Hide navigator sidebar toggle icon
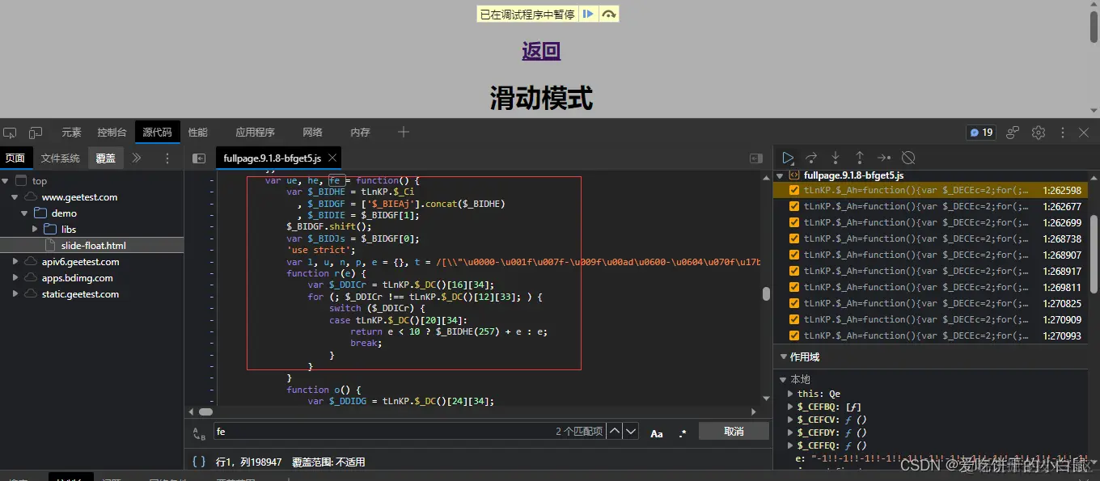The image size is (1100, 481). tap(198, 158)
